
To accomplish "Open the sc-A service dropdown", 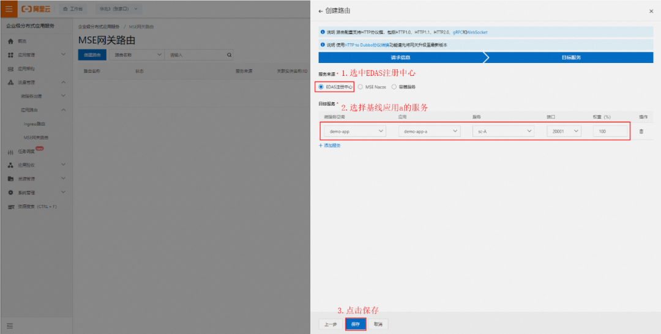I will (503, 132).
